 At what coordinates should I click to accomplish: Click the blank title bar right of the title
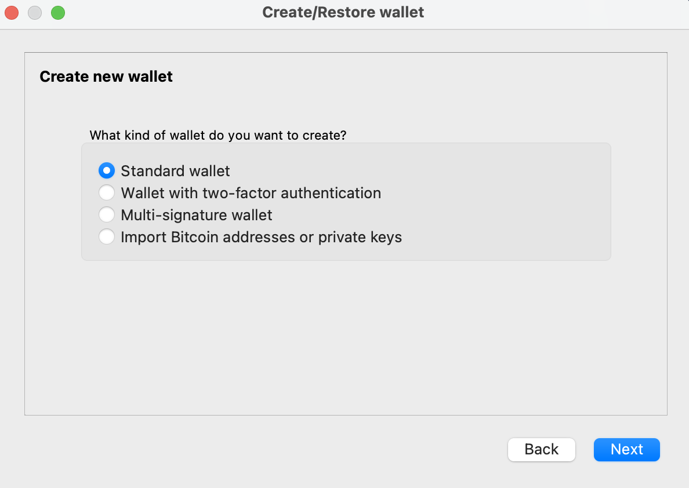point(551,12)
